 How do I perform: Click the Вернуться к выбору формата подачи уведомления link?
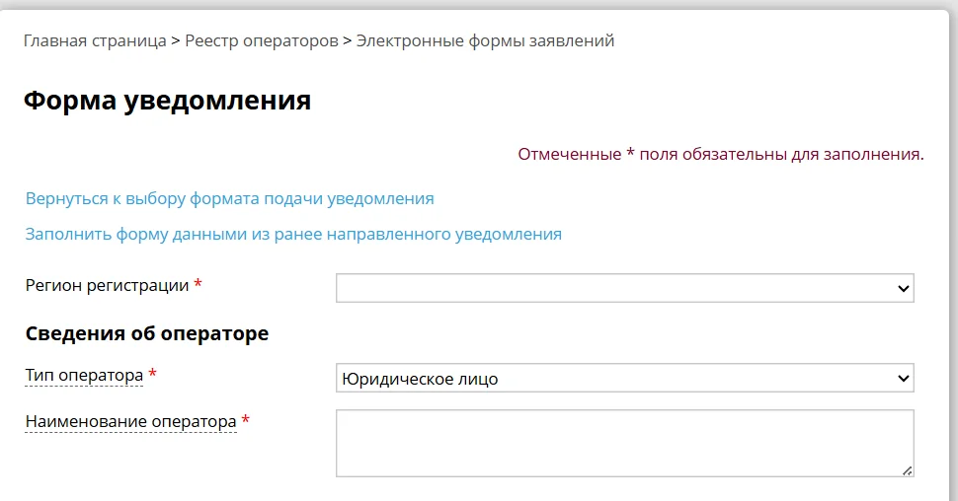coord(230,199)
